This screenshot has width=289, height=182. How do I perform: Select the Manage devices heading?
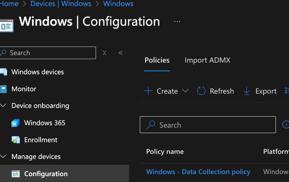[36, 156]
